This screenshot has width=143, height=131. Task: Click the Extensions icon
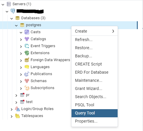pyautogui.click(x=27, y=53)
